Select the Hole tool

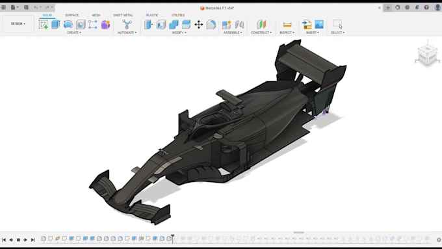point(81,25)
